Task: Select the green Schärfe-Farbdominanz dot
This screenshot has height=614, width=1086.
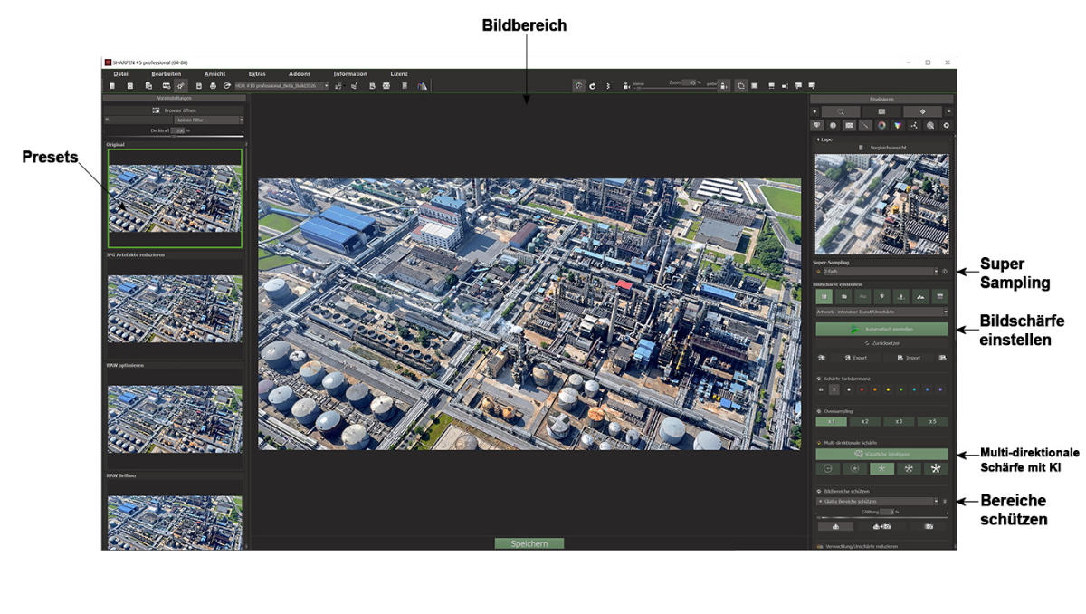Action: click(901, 389)
